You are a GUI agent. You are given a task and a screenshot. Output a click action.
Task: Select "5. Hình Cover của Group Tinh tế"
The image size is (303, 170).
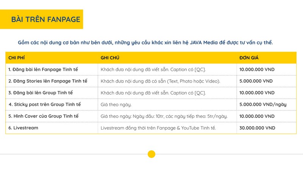pyautogui.click(x=44, y=116)
